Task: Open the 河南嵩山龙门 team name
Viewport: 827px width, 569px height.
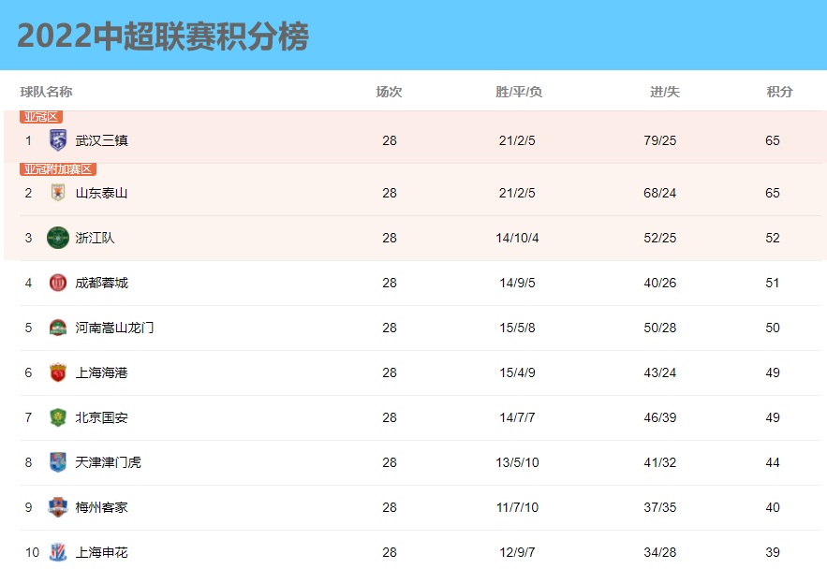Action: click(114, 328)
